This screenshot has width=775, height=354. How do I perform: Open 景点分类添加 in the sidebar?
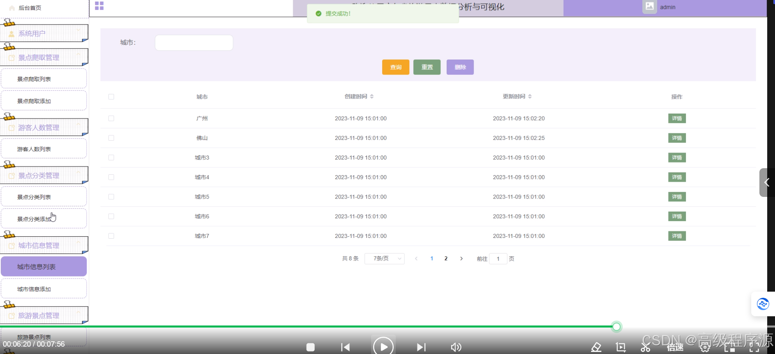click(x=44, y=219)
